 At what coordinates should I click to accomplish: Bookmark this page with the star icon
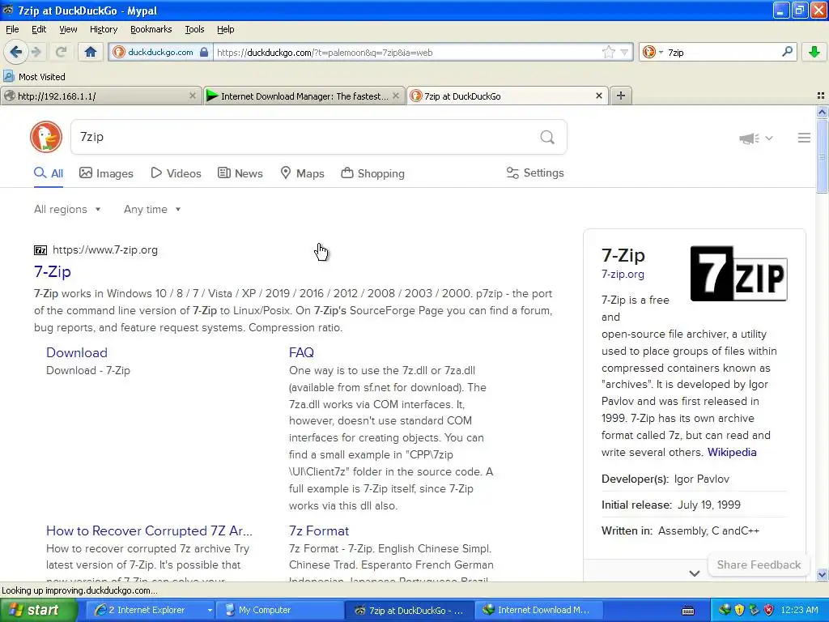click(x=609, y=52)
